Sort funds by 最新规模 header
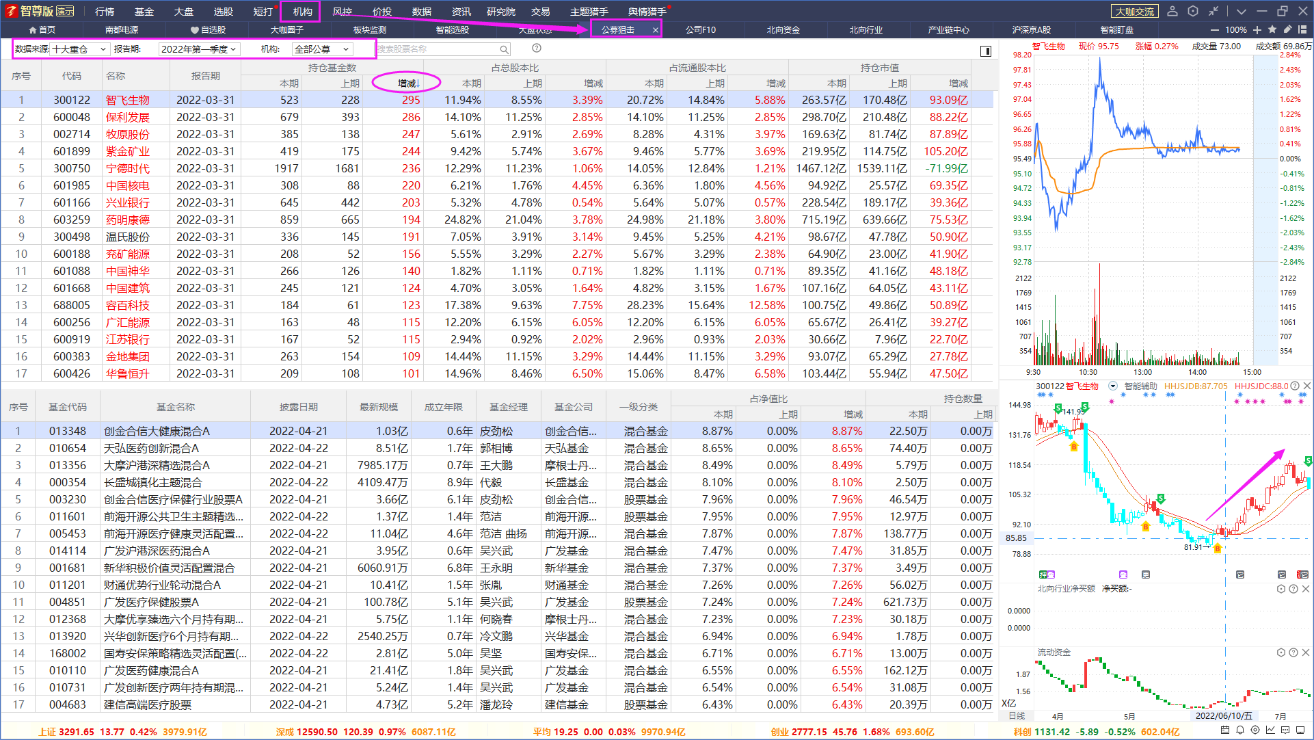Viewport: 1314px width, 740px height. point(379,407)
